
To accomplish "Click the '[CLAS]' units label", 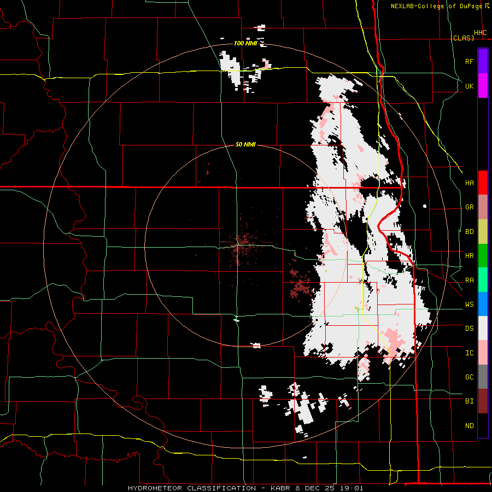I will pyautogui.click(x=462, y=38).
